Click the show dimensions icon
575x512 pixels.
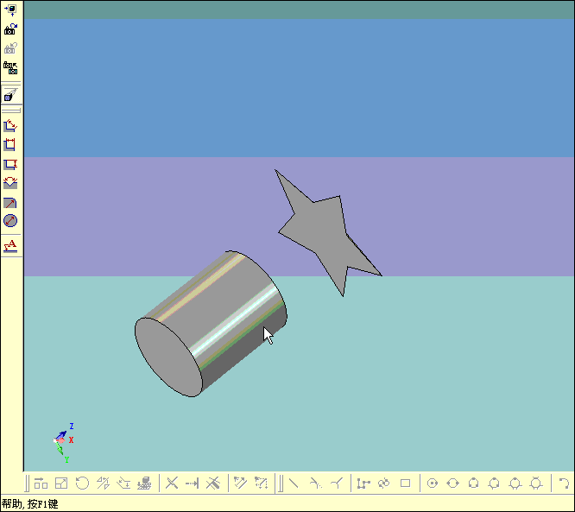pos(241,484)
